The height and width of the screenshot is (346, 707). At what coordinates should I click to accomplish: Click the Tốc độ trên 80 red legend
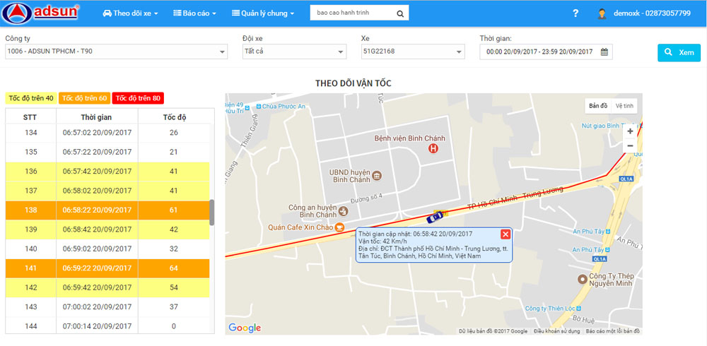pos(138,98)
